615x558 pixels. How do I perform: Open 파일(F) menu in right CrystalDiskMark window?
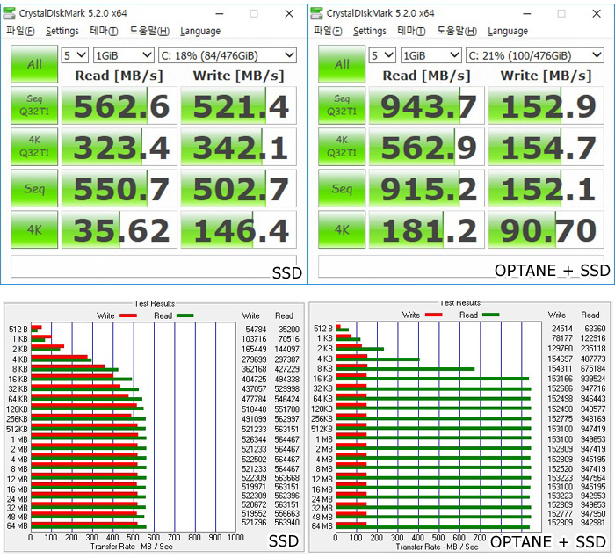click(328, 31)
